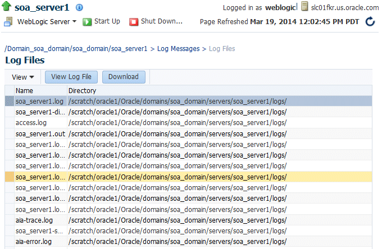Click the directory path of access.log
This screenshot has height=249, width=382.
coord(178,123)
